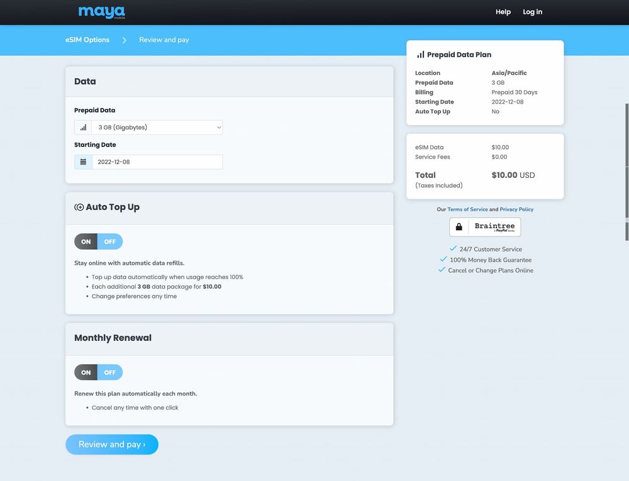Click the calendar icon next to Starting Date
Viewport: 629px width, 481px height.
(x=83, y=162)
